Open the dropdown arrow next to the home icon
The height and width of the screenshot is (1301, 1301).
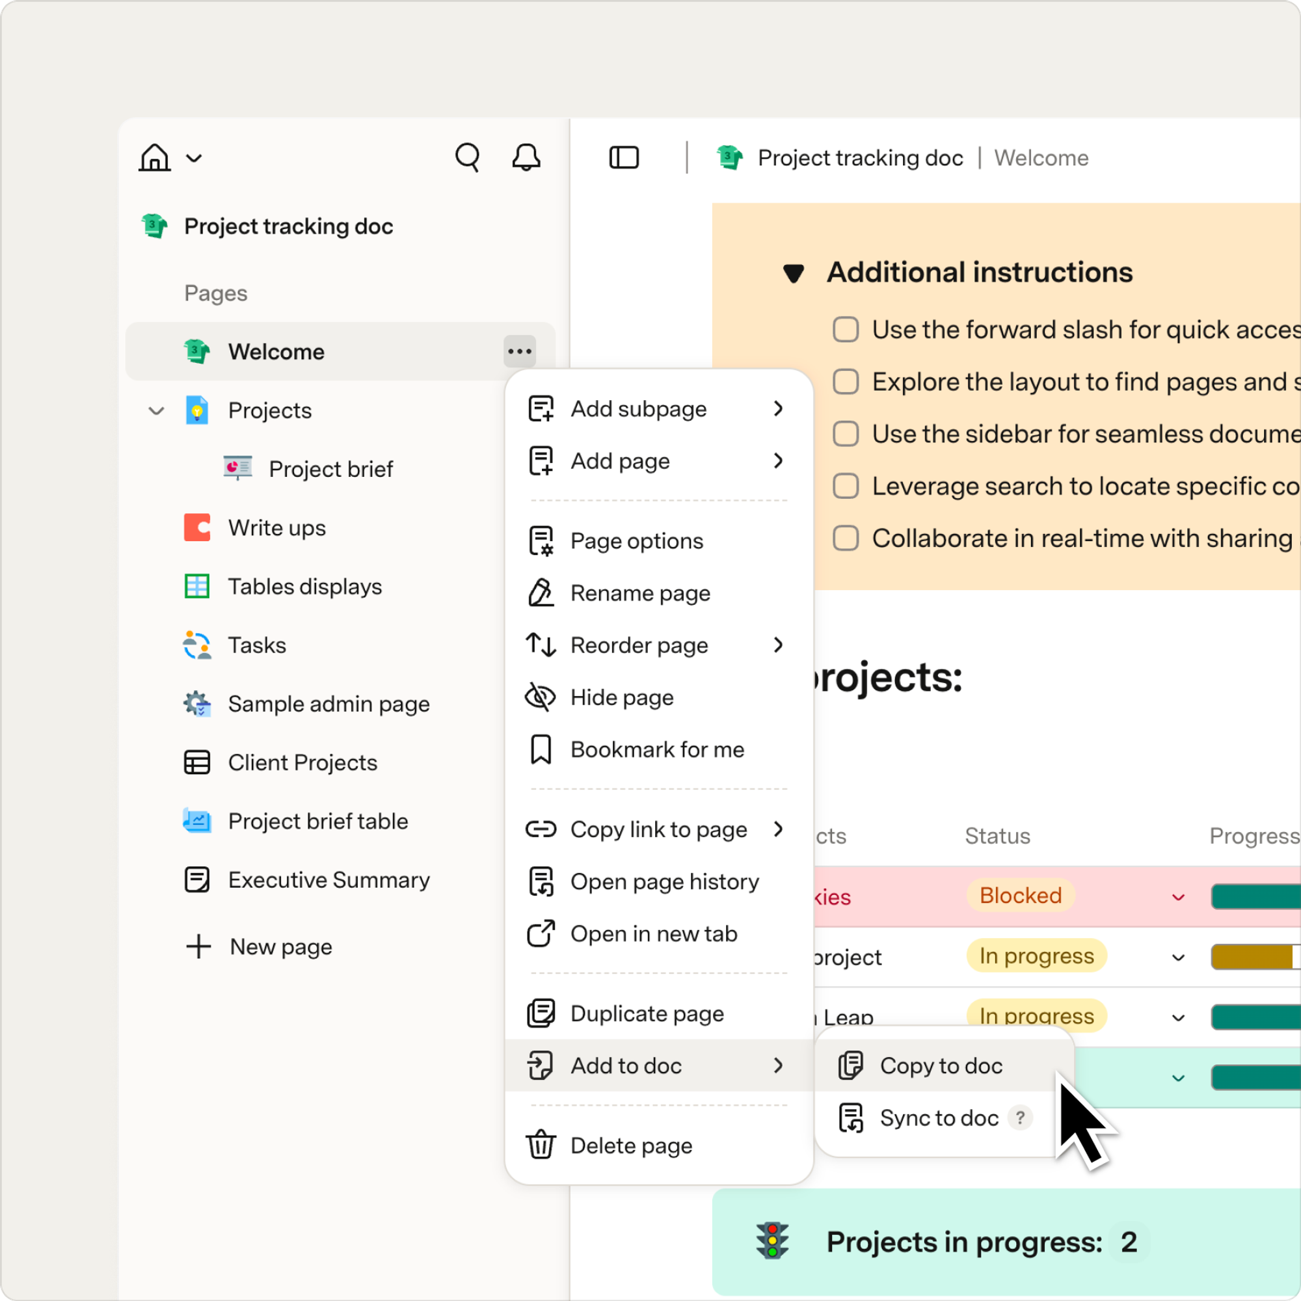[x=194, y=158]
